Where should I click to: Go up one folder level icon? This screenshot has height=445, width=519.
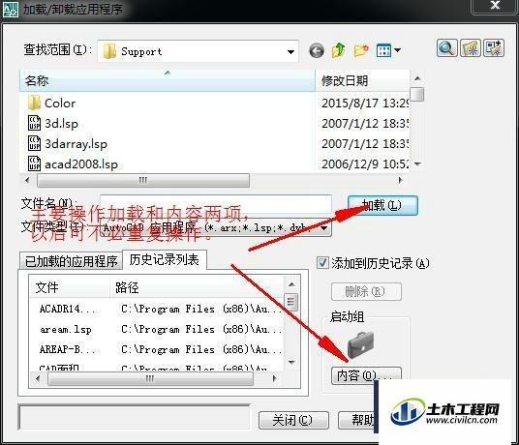338,50
